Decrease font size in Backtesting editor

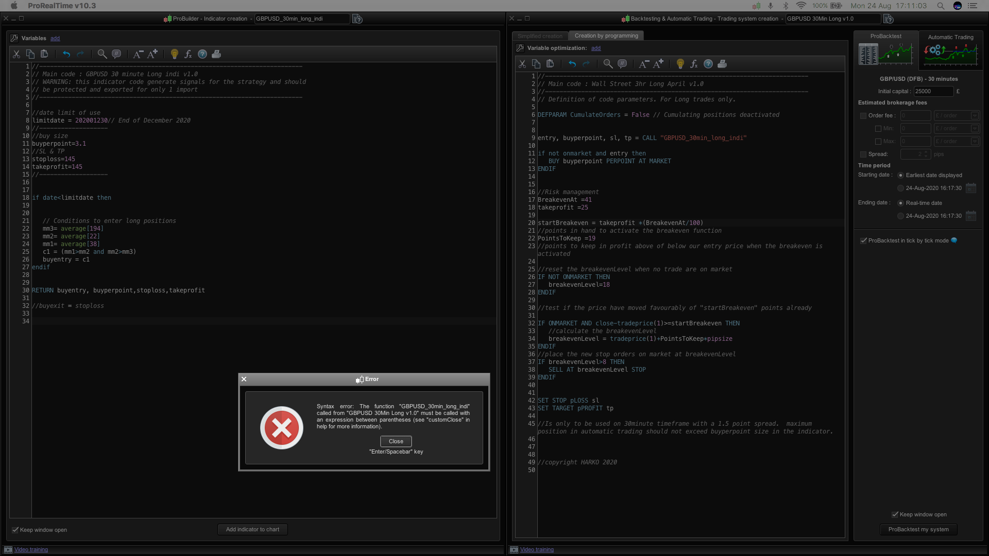pos(644,64)
